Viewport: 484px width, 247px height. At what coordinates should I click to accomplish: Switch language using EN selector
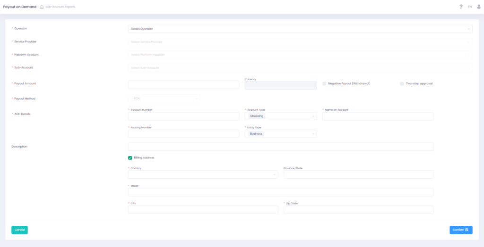coord(470,7)
